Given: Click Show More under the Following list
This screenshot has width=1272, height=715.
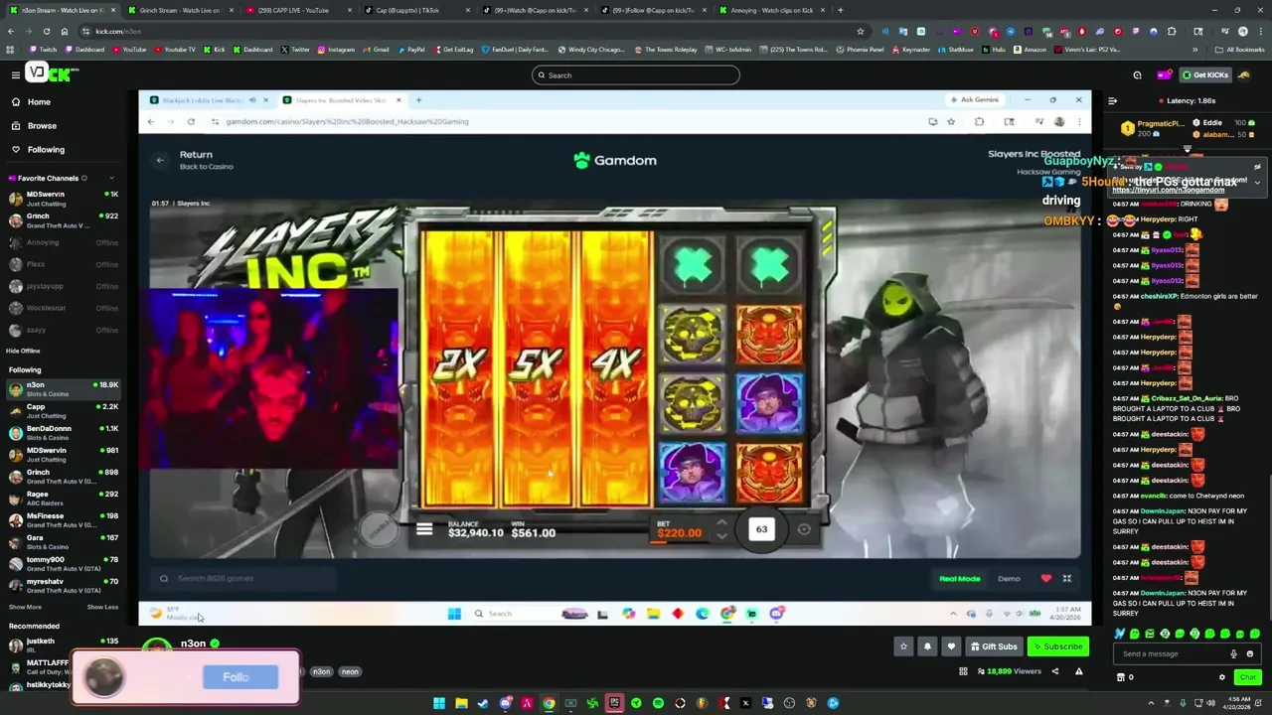Looking at the screenshot, I should [25, 607].
